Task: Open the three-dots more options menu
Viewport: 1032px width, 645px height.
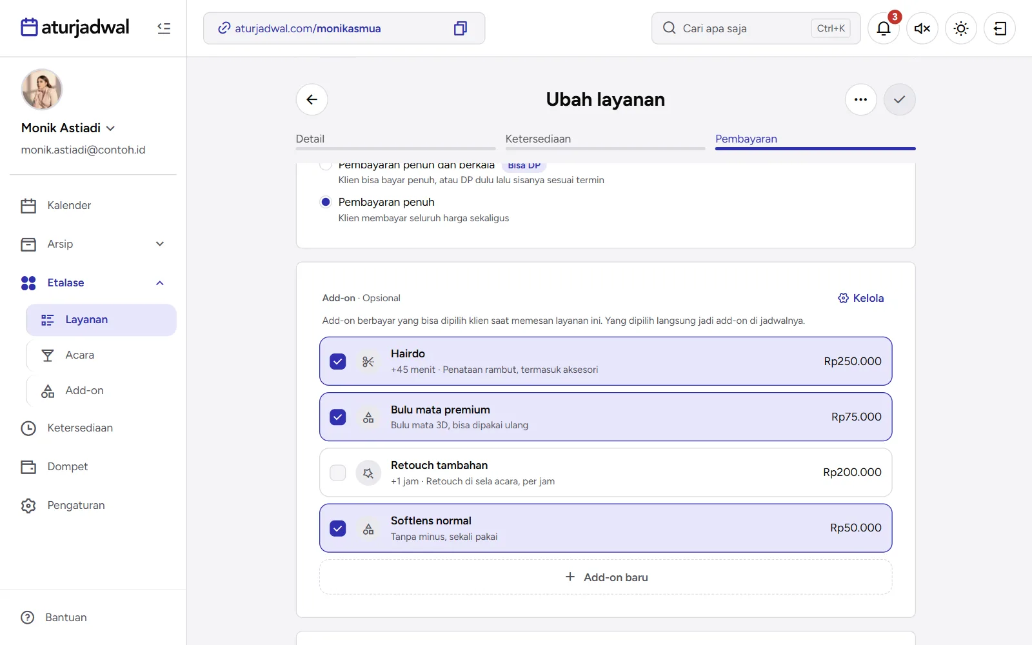Action: pyautogui.click(x=861, y=99)
